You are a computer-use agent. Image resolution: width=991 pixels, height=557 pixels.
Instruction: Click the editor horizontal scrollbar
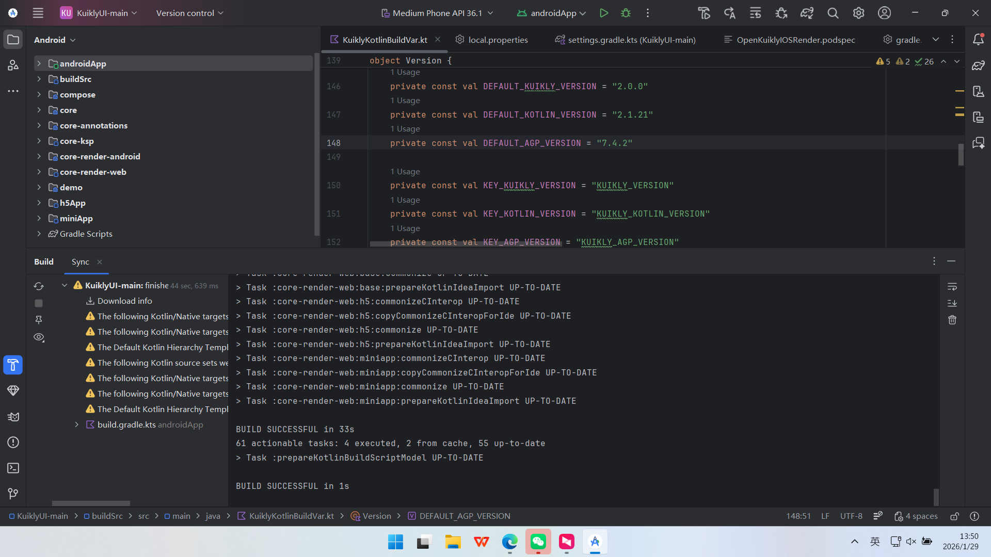coord(466,243)
